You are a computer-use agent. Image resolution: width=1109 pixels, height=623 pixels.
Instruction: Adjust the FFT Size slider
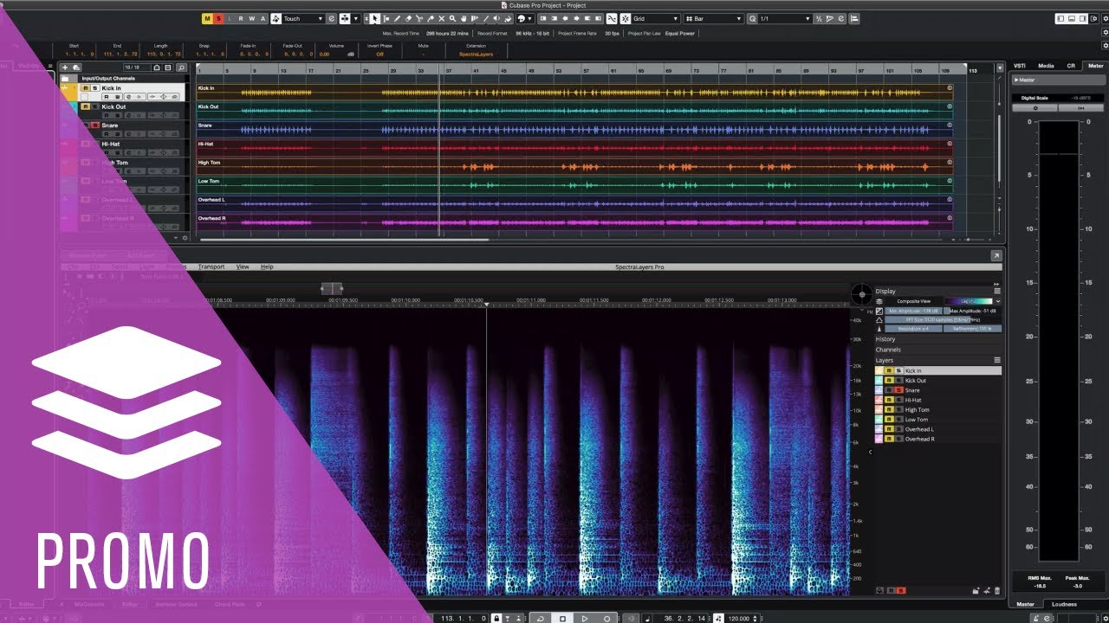tap(941, 319)
